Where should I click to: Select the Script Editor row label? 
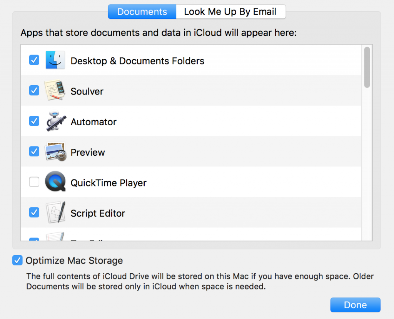[x=98, y=213]
